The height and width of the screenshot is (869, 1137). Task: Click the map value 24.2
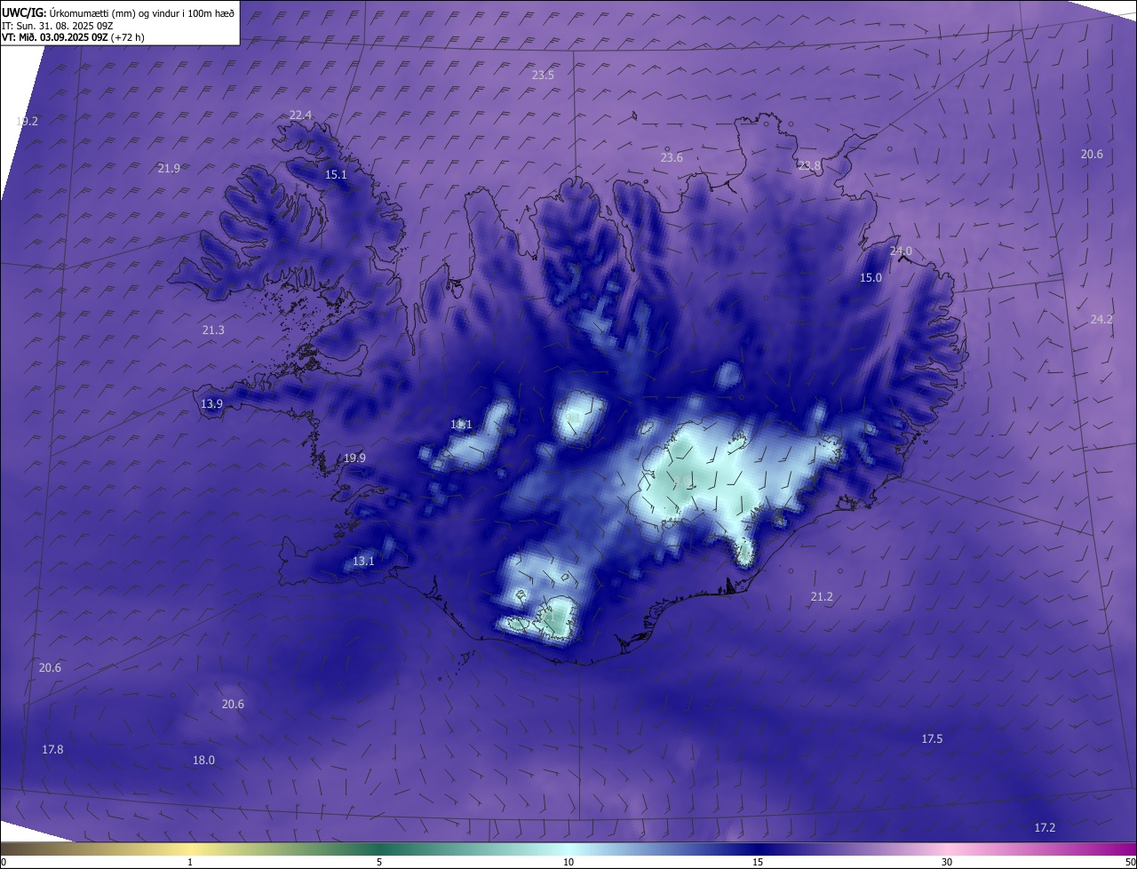point(1101,320)
